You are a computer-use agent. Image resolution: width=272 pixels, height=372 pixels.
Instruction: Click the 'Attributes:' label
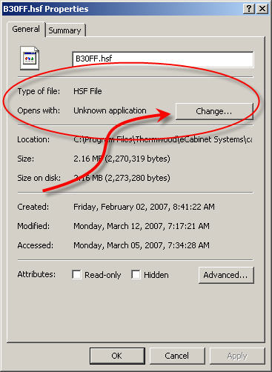36,274
